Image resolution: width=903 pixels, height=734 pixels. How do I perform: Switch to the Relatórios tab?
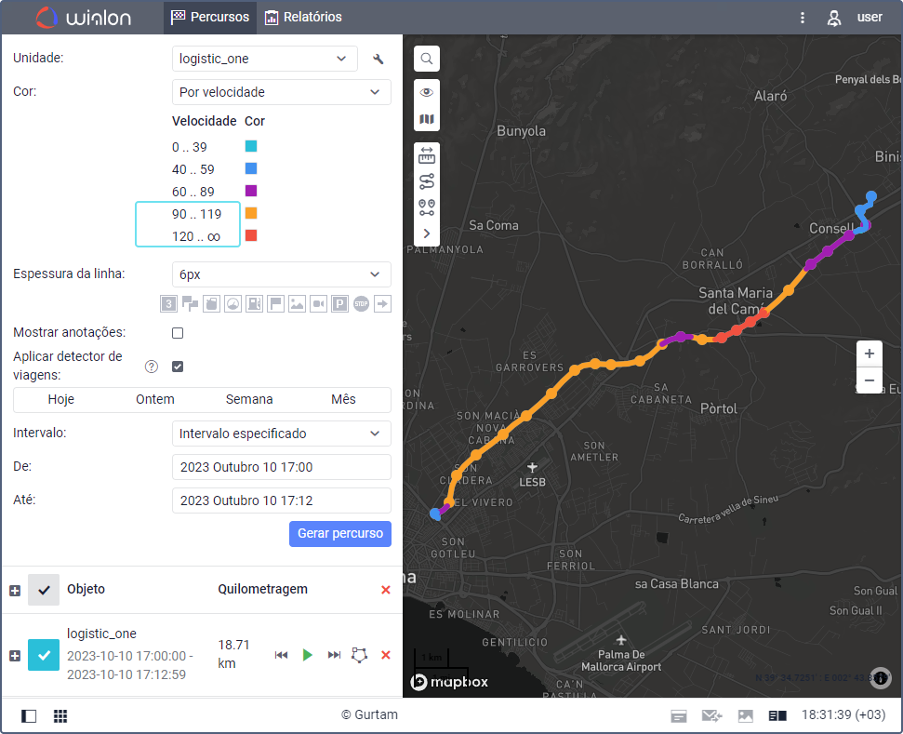pos(303,17)
